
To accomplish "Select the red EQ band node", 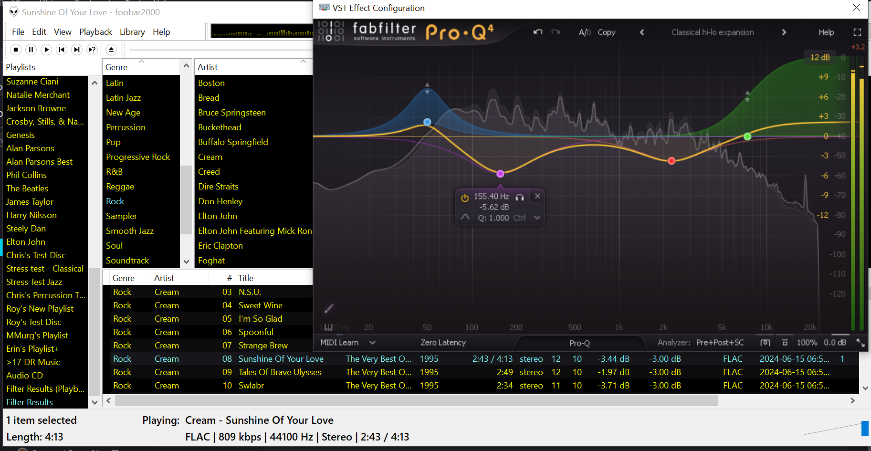I will pyautogui.click(x=672, y=160).
